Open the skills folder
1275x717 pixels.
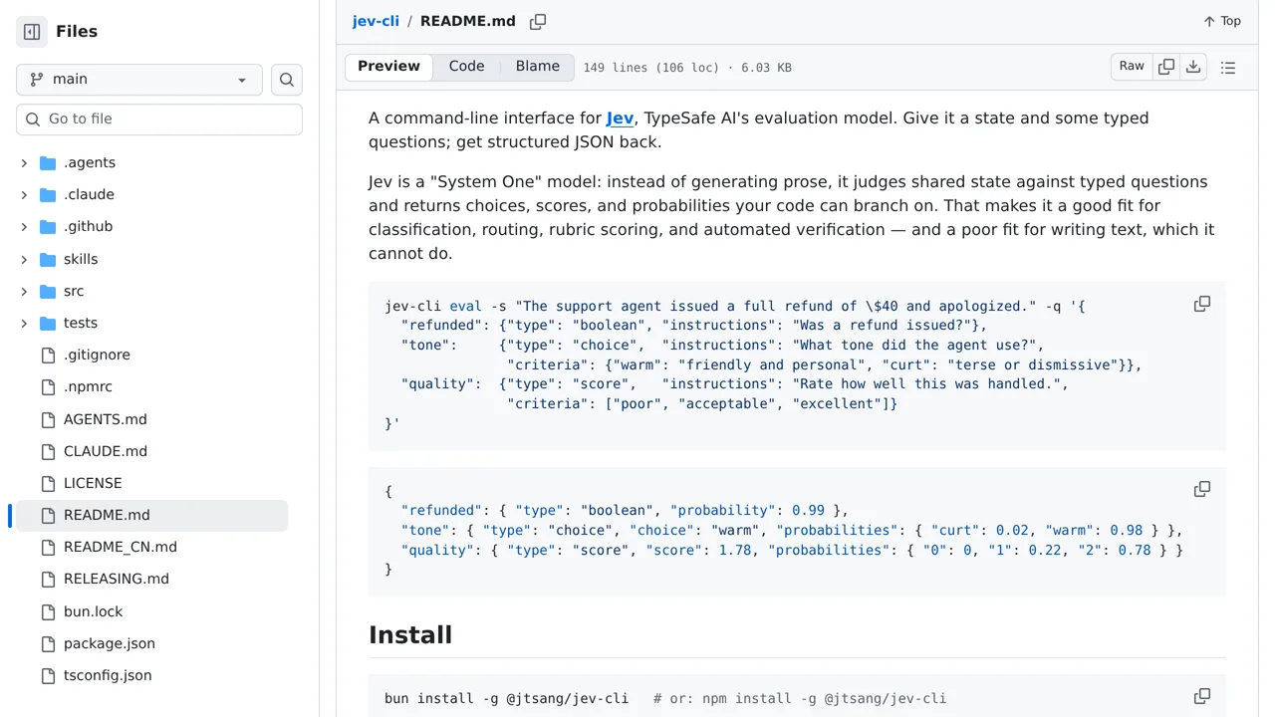81,259
